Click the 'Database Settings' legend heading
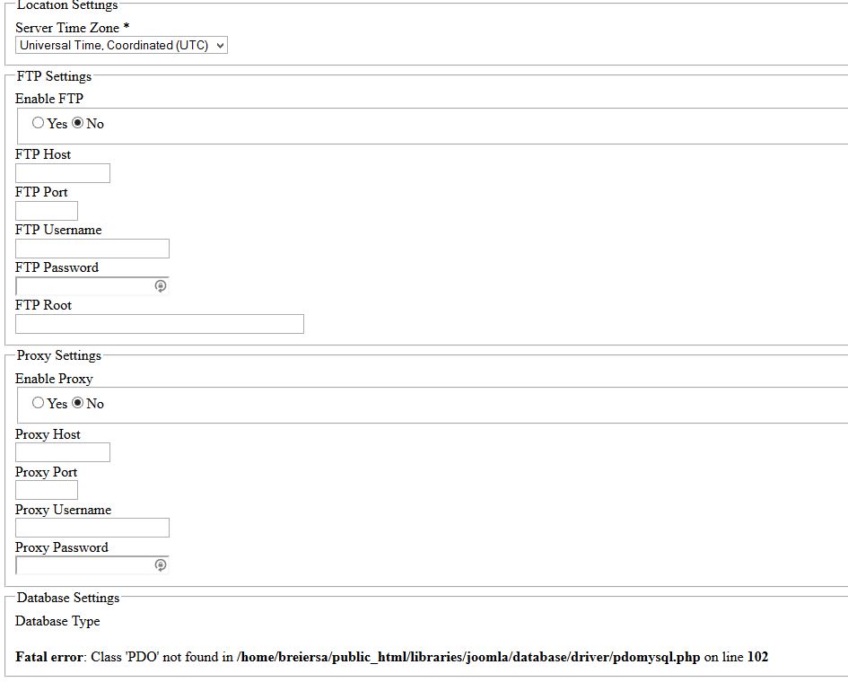 [x=68, y=598]
